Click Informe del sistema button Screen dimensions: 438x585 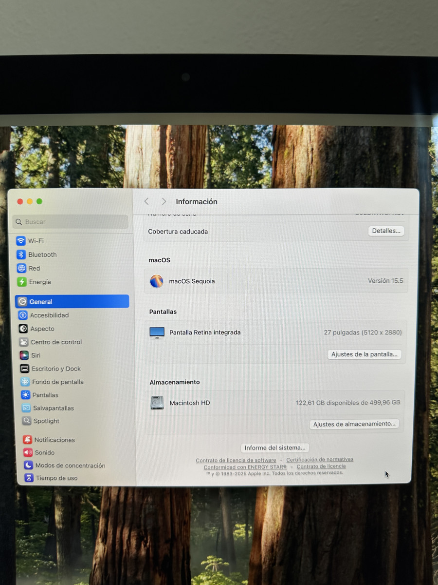click(275, 448)
